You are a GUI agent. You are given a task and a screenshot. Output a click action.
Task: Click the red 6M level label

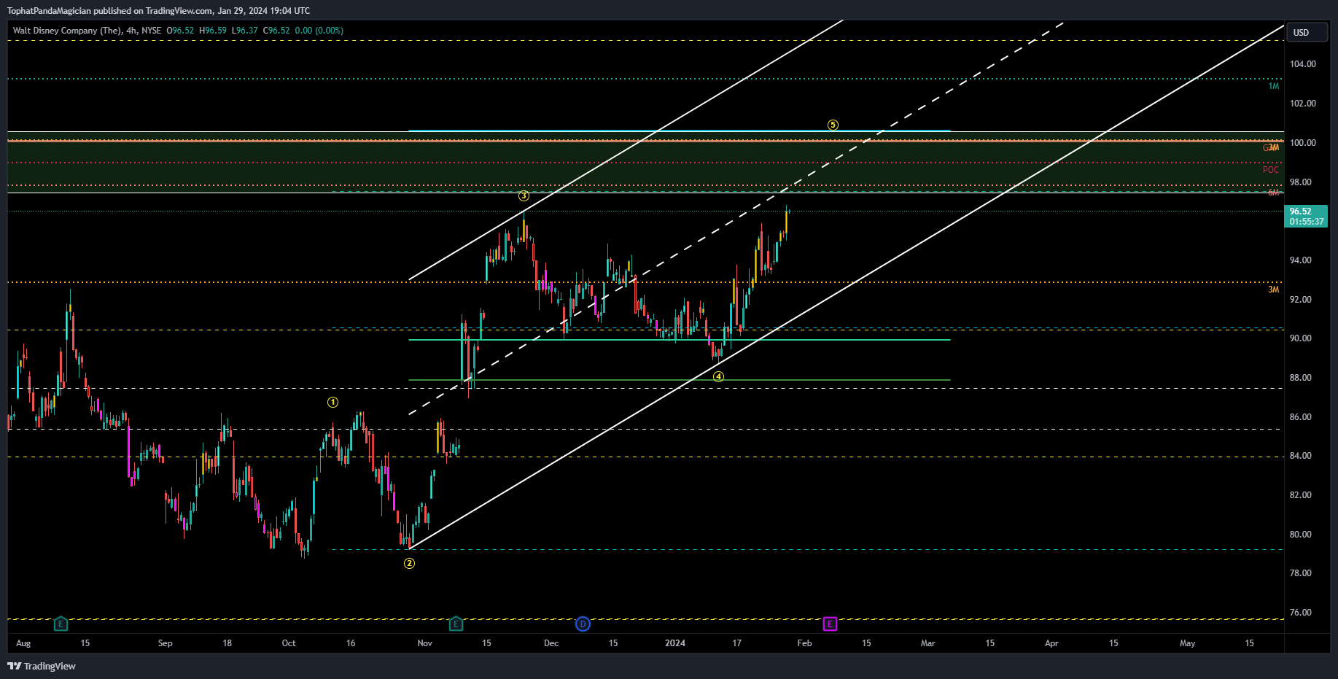point(1273,193)
